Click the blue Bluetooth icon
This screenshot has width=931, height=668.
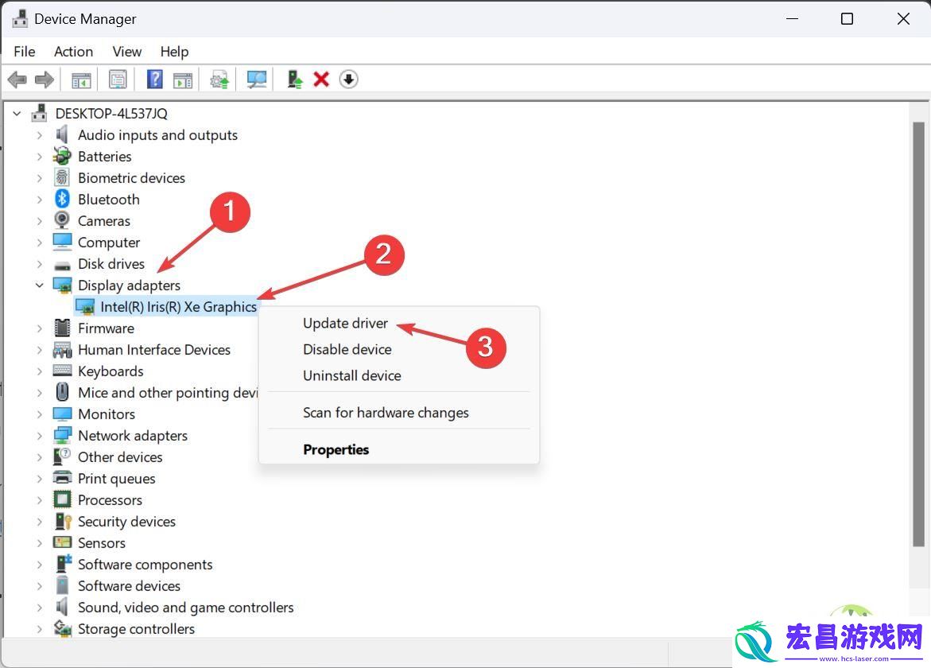(x=62, y=199)
